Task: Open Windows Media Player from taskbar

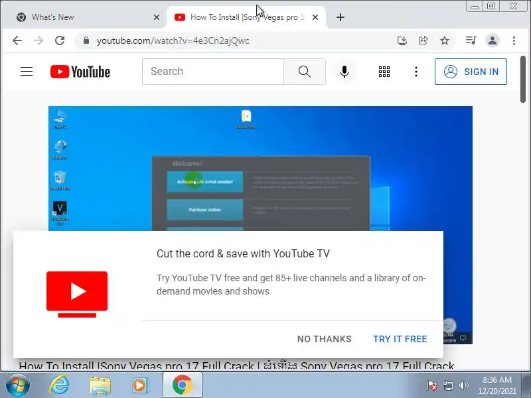Action: [140, 385]
